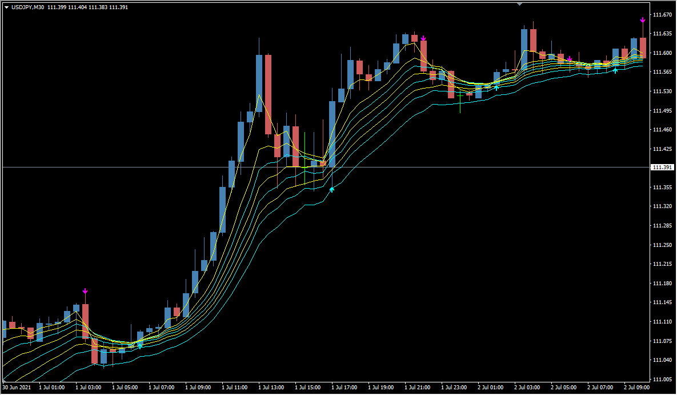Click the cyan up arrow near 1 Jul 05:00

[140, 346]
